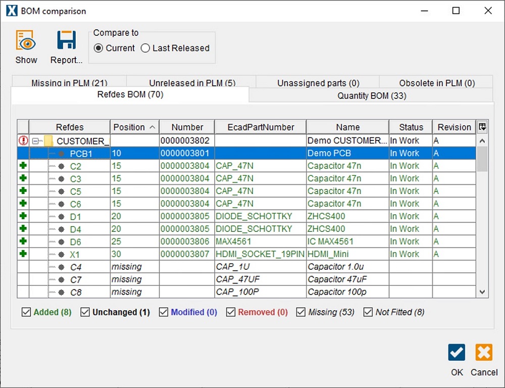This screenshot has height=388, width=505.
Task: Toggle the Missing (53) checkbox
Action: tap(301, 312)
